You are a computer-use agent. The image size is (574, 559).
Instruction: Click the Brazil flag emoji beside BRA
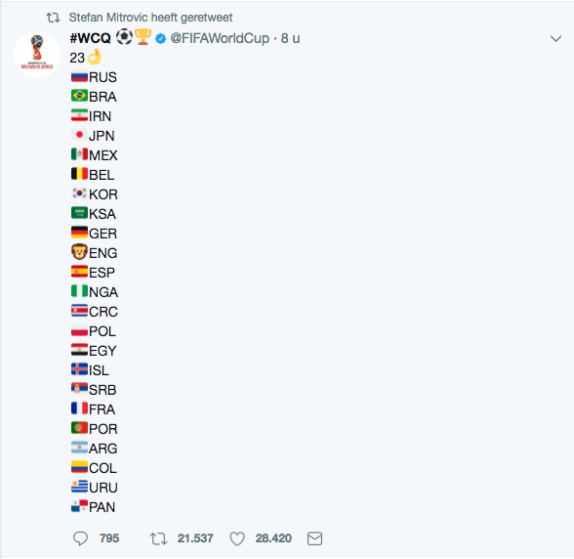coord(79,96)
